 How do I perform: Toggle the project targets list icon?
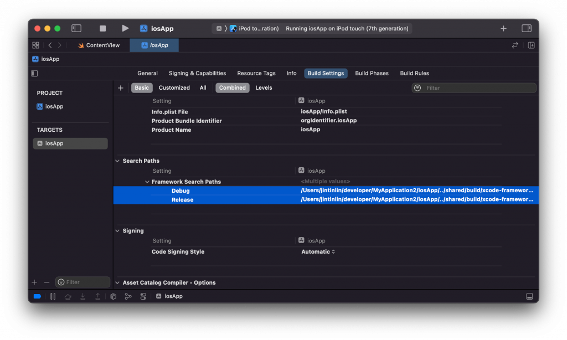[34, 74]
